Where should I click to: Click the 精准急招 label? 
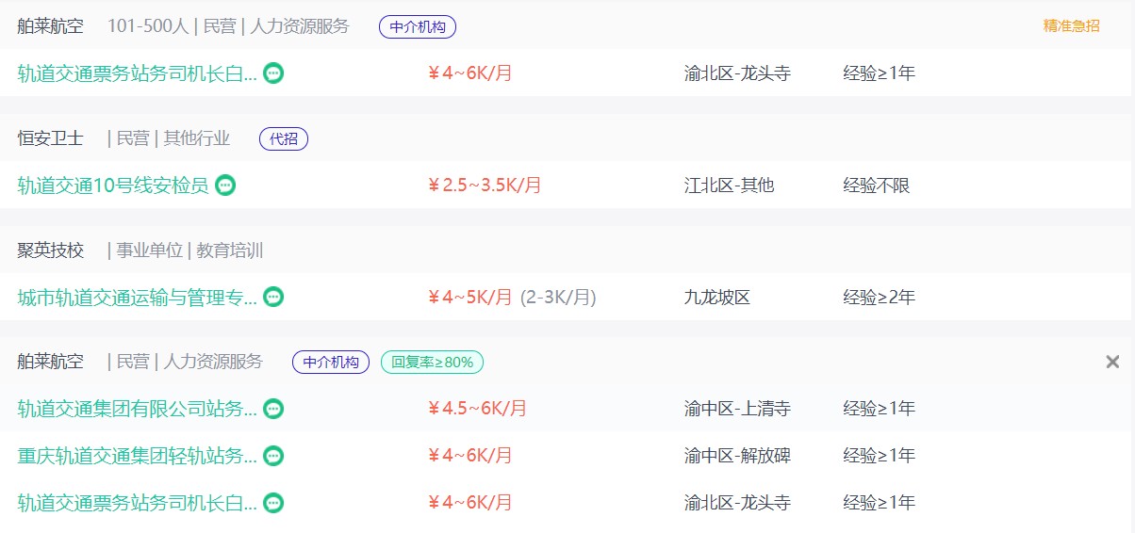point(1071,26)
